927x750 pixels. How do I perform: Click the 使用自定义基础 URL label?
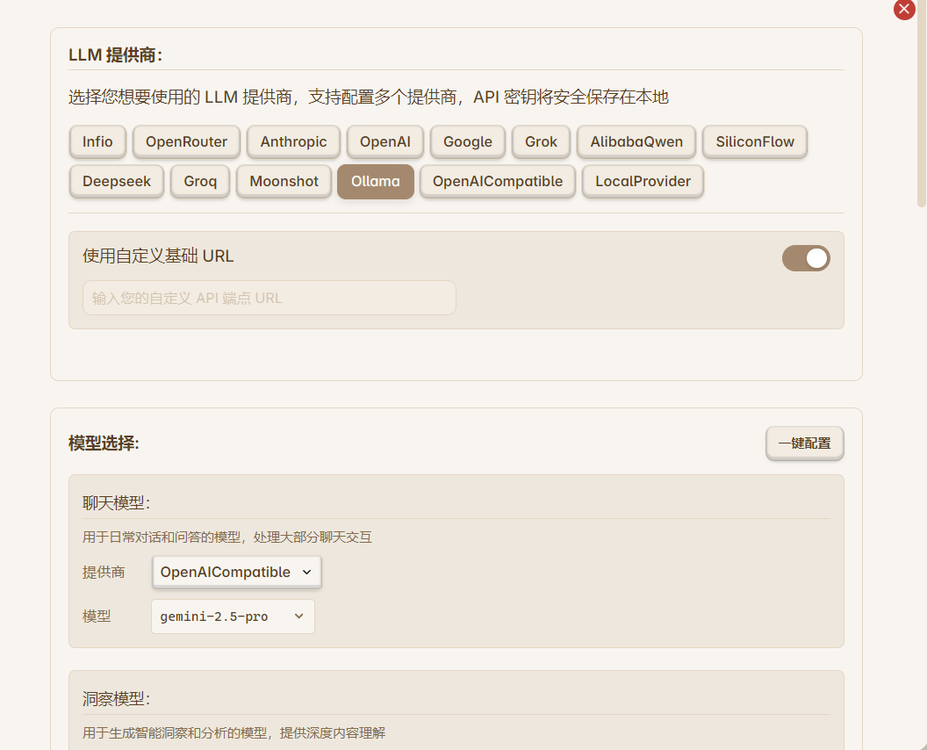[x=158, y=256]
